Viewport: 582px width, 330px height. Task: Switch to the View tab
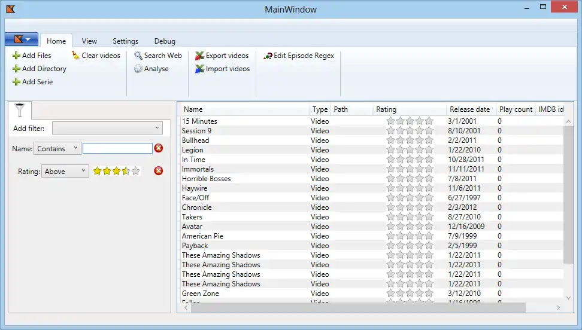coord(89,41)
